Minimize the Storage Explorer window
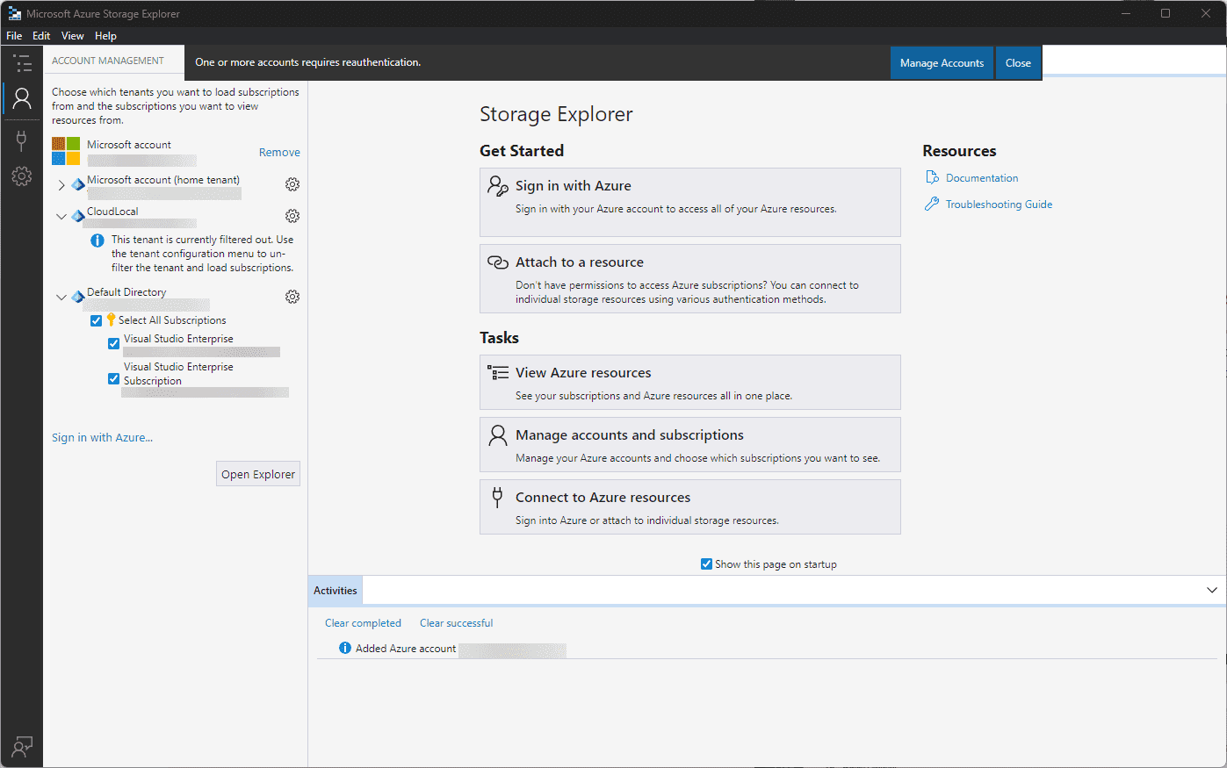 click(x=1125, y=13)
